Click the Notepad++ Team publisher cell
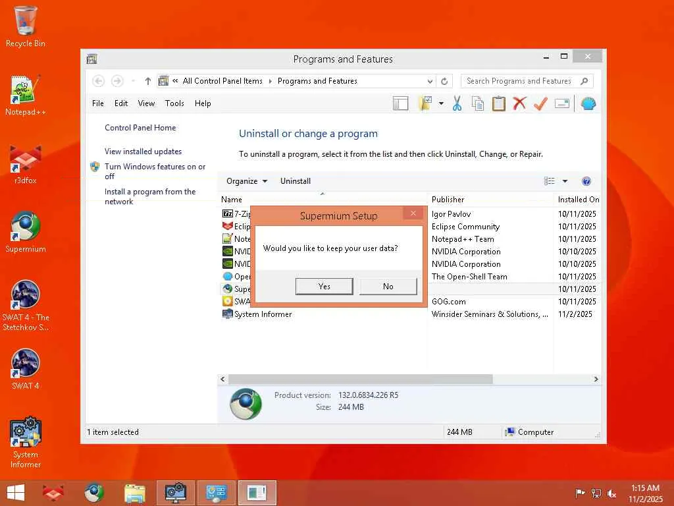This screenshot has height=506, width=674. [463, 239]
